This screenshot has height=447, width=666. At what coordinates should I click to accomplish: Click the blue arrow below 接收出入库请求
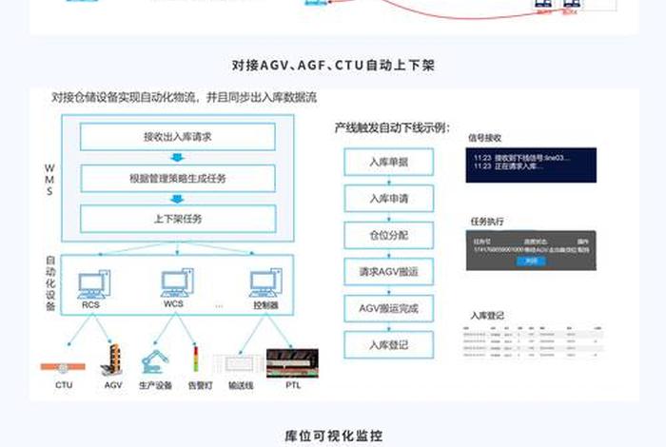[177, 158]
